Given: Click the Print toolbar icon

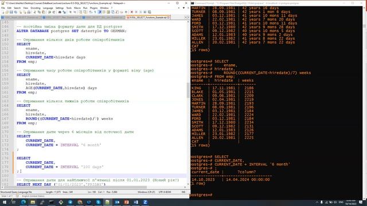Looking at the screenshot, I should click(x=29, y=12).
